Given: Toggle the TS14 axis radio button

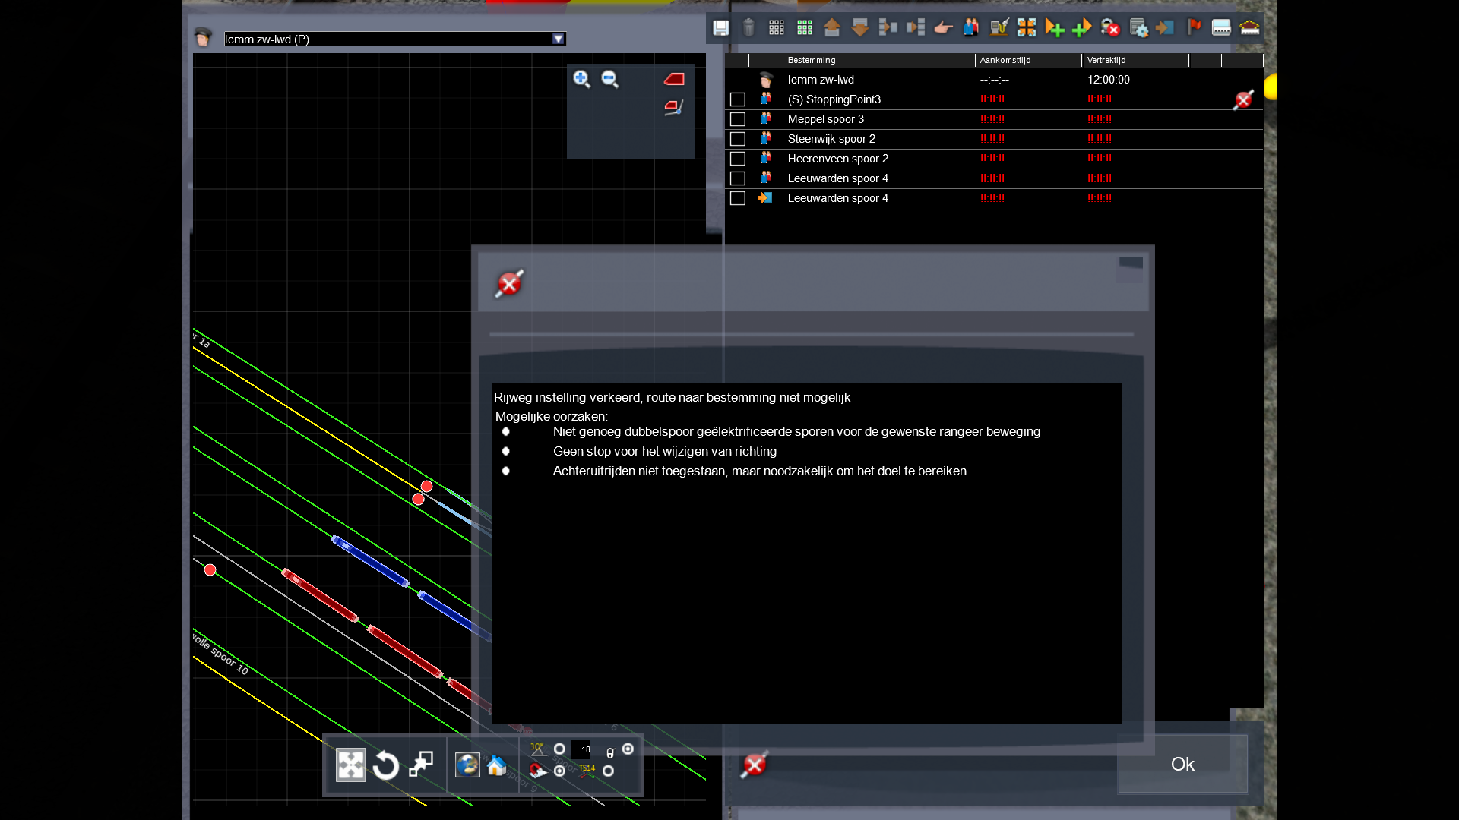Looking at the screenshot, I should point(608,771).
